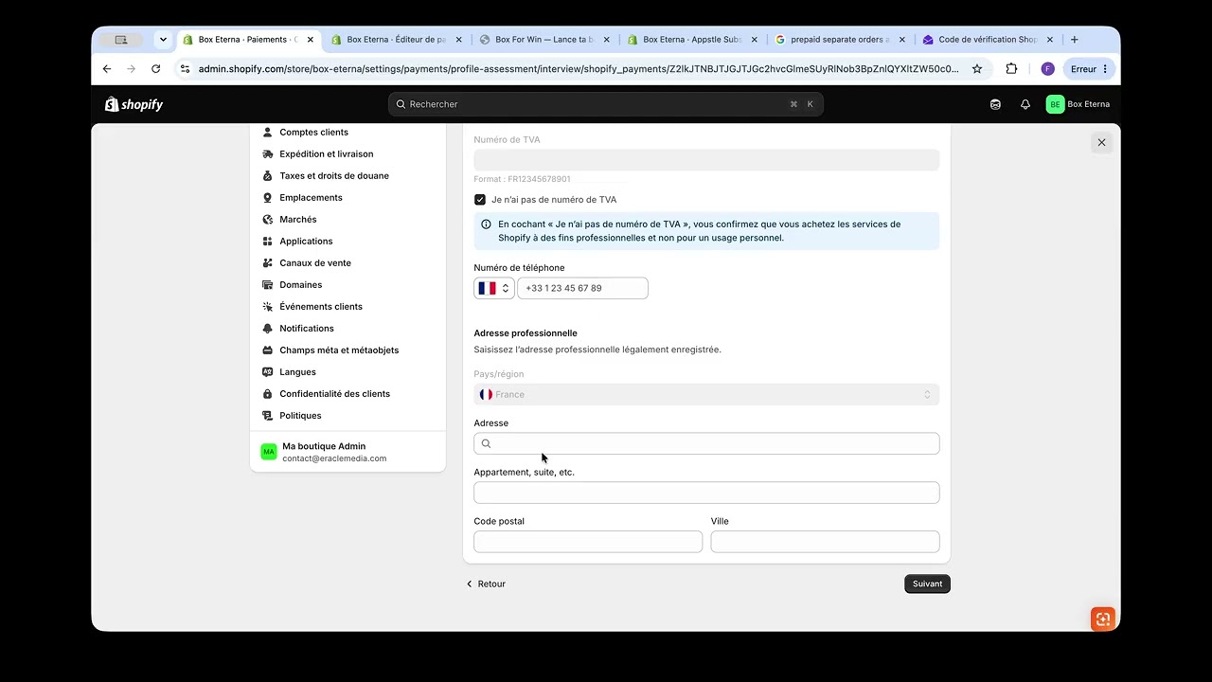Click the address bar URL

point(579,69)
